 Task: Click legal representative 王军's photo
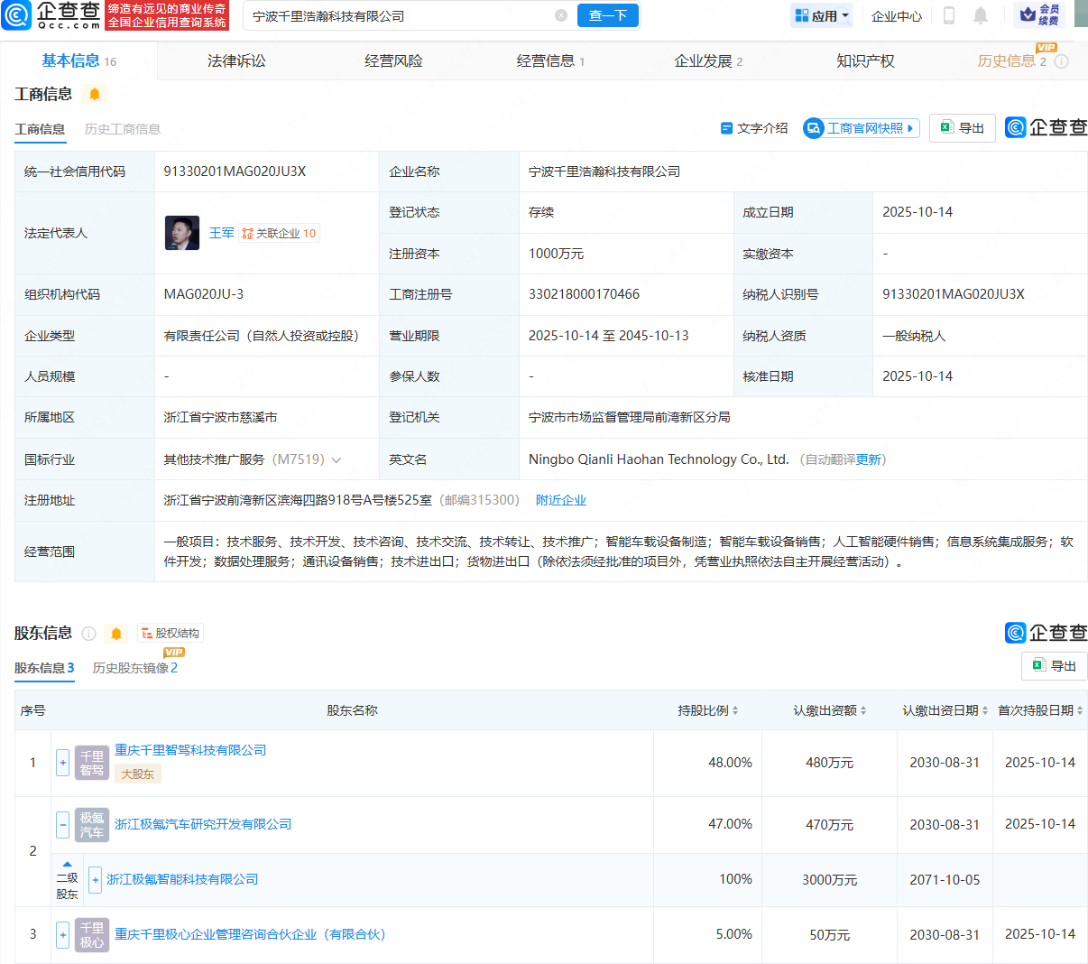point(182,233)
